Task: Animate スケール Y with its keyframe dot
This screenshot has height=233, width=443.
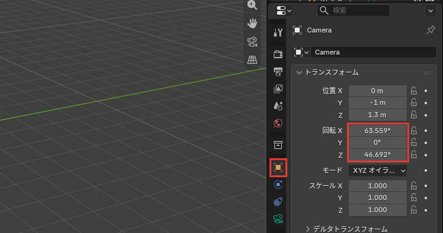Action: [426, 198]
